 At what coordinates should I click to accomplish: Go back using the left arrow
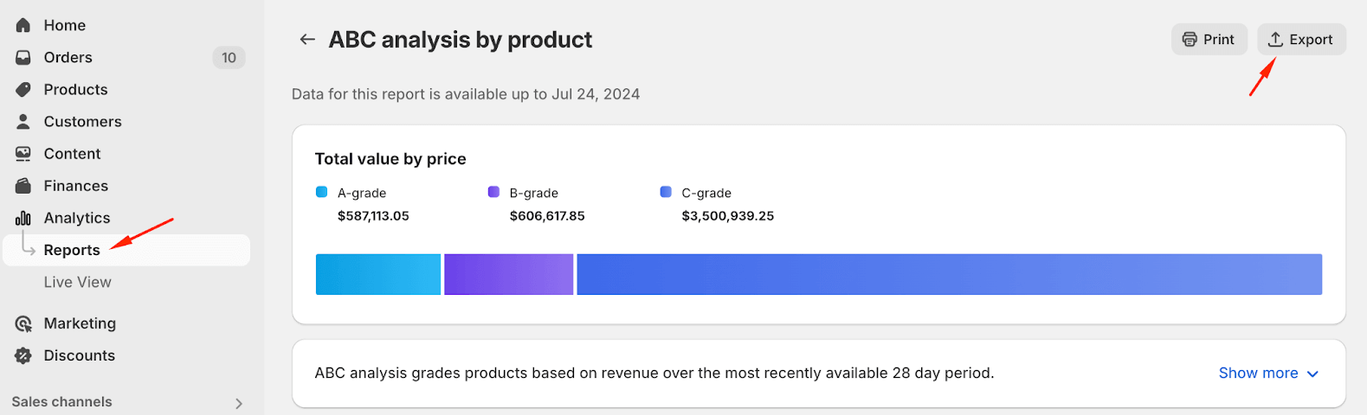coord(306,40)
